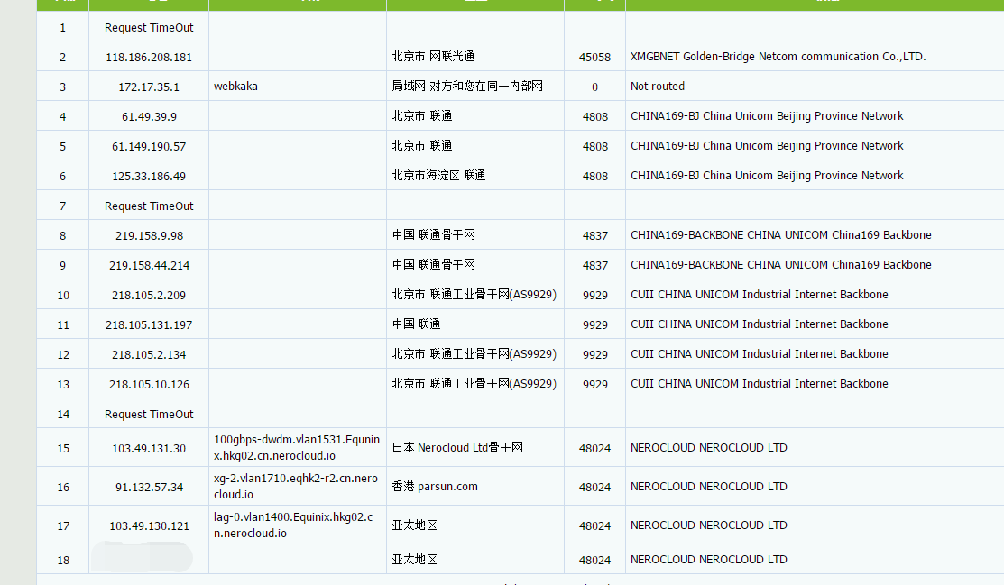This screenshot has height=585, width=1004.
Task: Select IP address 61.49.39.9
Action: pyautogui.click(x=149, y=116)
